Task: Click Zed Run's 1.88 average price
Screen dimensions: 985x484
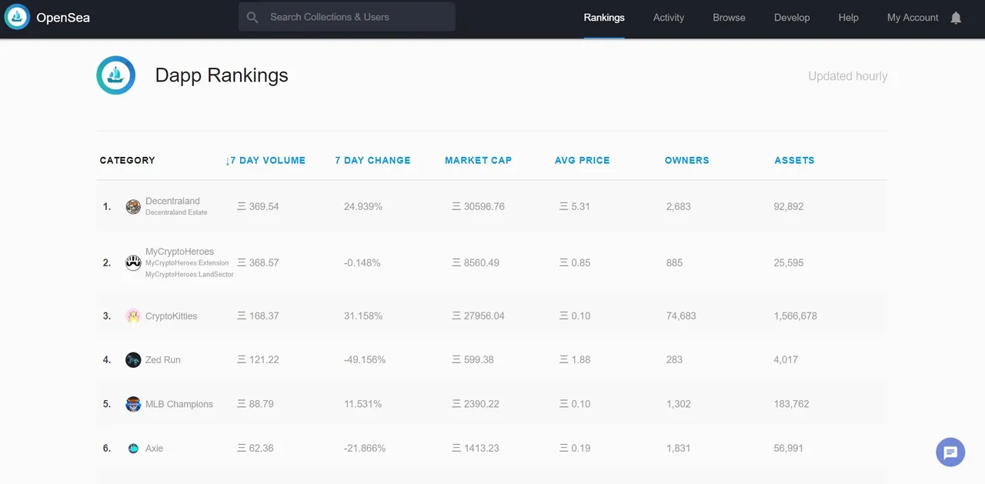Action: click(575, 359)
